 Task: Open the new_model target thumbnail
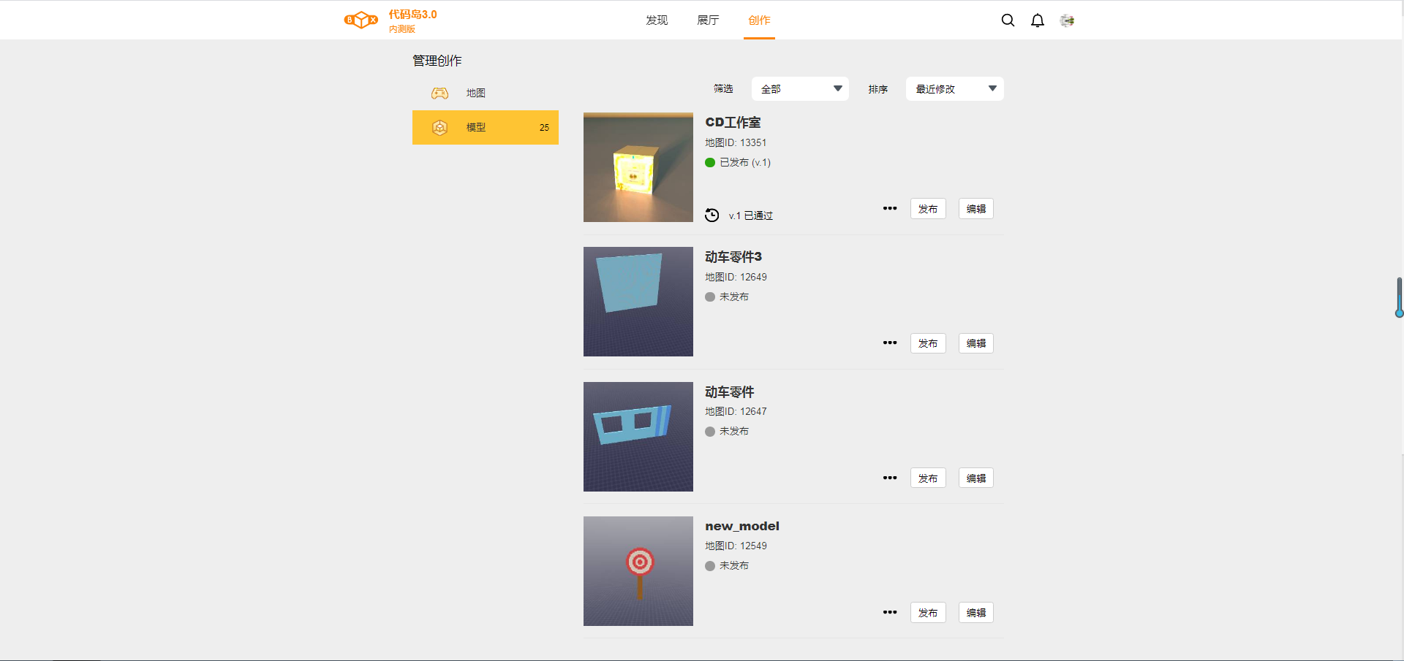(x=638, y=571)
